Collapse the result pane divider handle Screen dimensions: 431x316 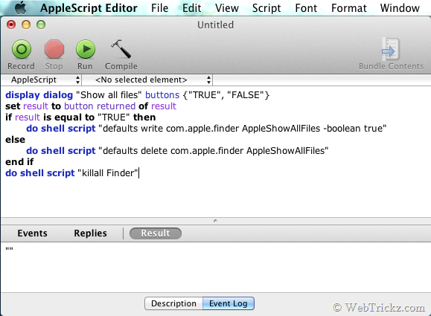coord(216,221)
